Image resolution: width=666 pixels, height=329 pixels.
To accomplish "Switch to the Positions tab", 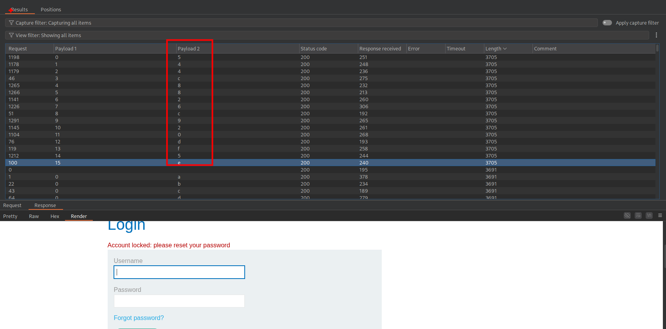I will (51, 9).
